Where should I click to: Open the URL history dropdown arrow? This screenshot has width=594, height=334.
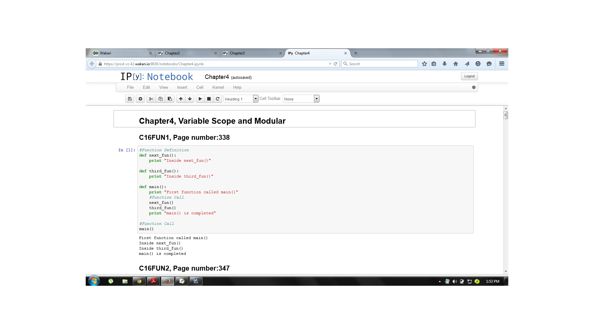coord(330,64)
